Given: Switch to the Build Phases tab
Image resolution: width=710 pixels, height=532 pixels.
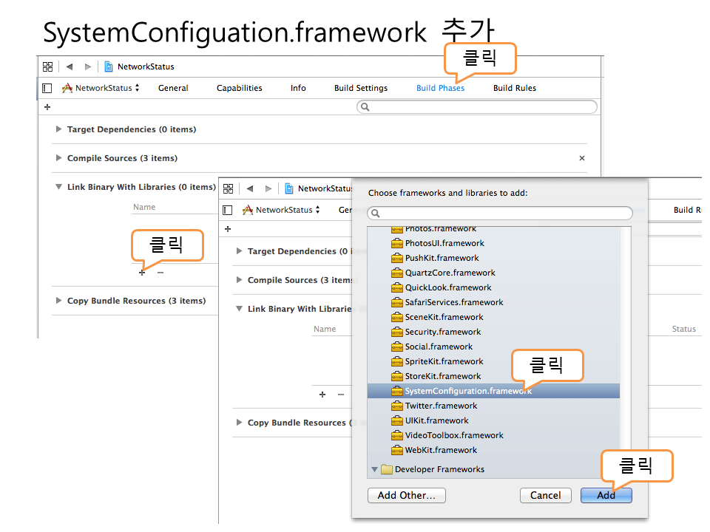Looking at the screenshot, I should (x=440, y=88).
